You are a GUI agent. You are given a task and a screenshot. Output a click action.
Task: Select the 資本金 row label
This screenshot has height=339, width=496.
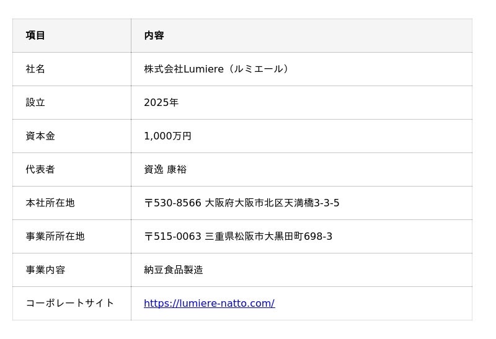pyautogui.click(x=40, y=136)
